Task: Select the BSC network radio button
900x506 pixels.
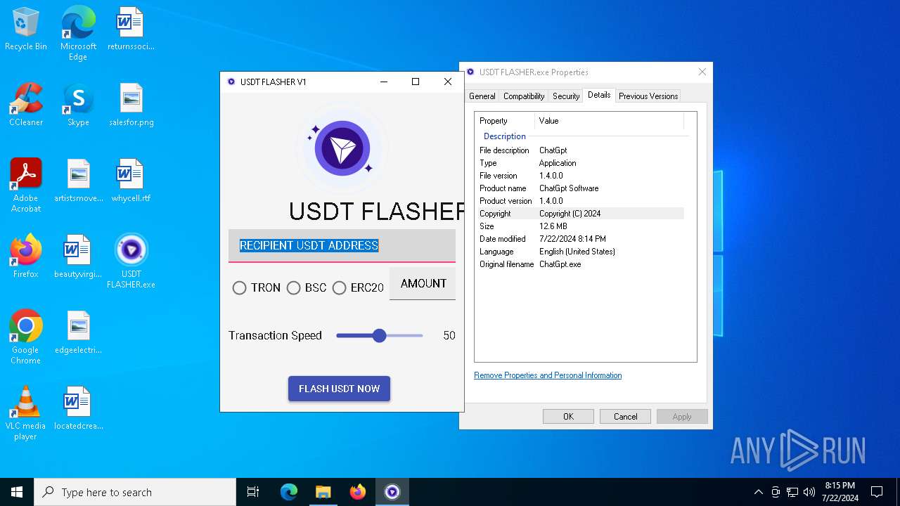Action: (293, 288)
